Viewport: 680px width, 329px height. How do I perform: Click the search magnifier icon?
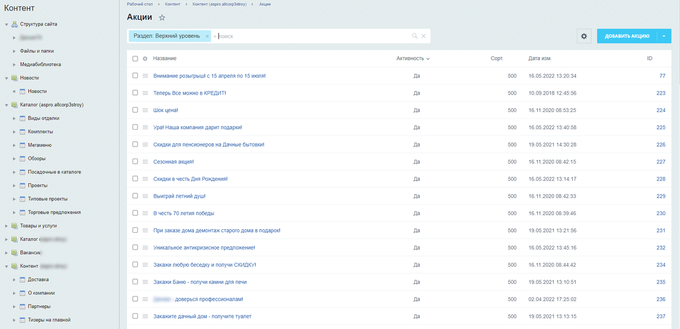coord(415,36)
